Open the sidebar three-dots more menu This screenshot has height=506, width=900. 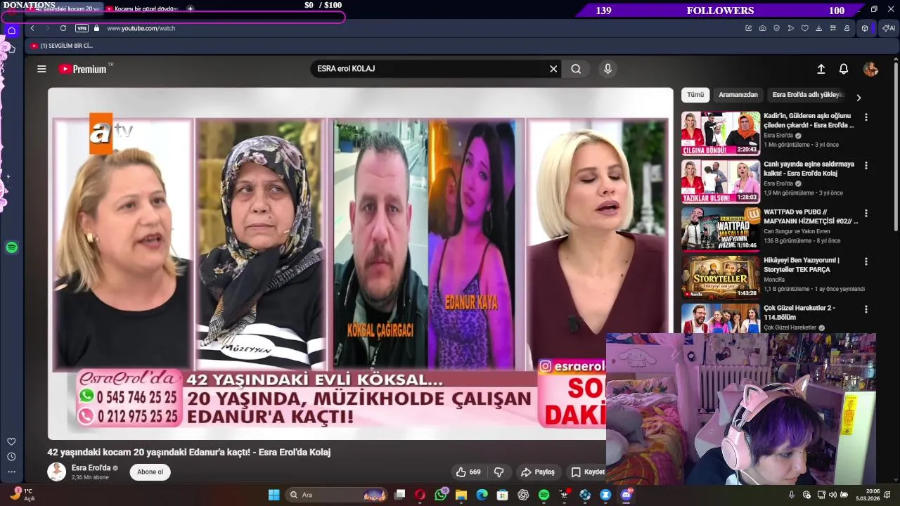coord(11,472)
